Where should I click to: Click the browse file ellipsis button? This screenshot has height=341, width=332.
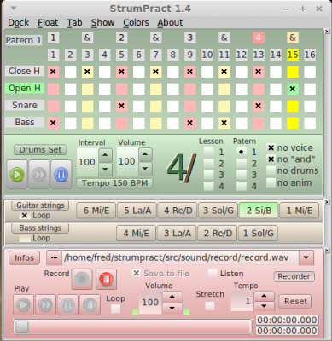click(x=54, y=257)
